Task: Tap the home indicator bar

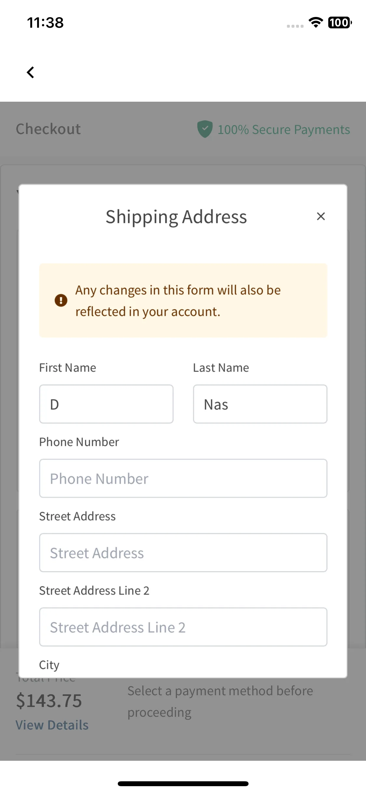Action: [x=183, y=784]
